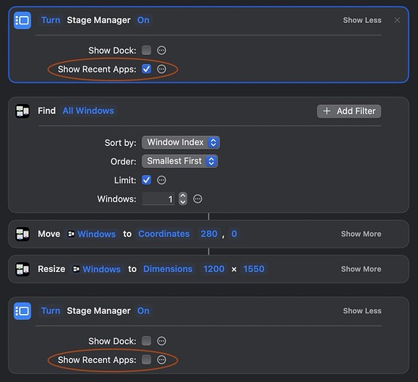Open the Sort by Window Index dropdown
The image size is (418, 382).
181,142
